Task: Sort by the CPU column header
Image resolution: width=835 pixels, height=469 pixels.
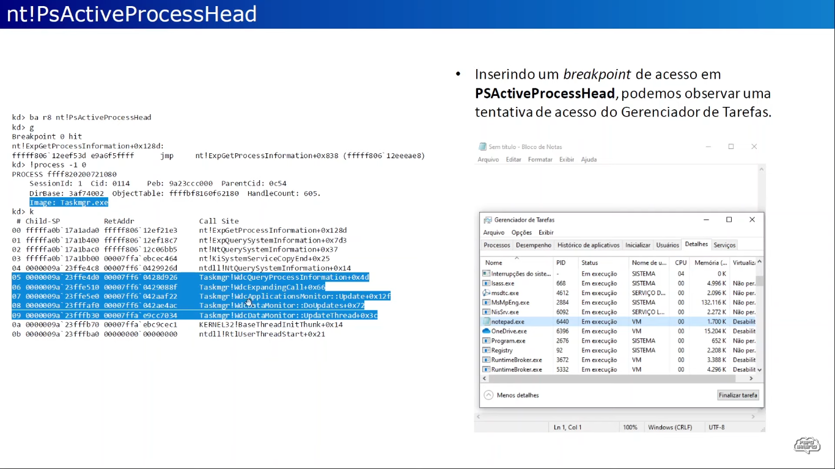Action: [680, 263]
